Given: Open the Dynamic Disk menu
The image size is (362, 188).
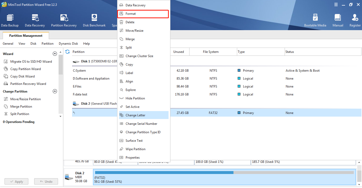Looking at the screenshot, I should coord(68,44).
